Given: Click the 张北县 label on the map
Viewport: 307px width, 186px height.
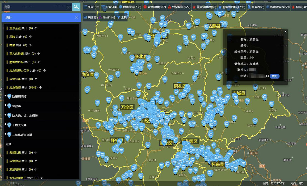Looking at the screenshot, I should (x=140, y=56).
